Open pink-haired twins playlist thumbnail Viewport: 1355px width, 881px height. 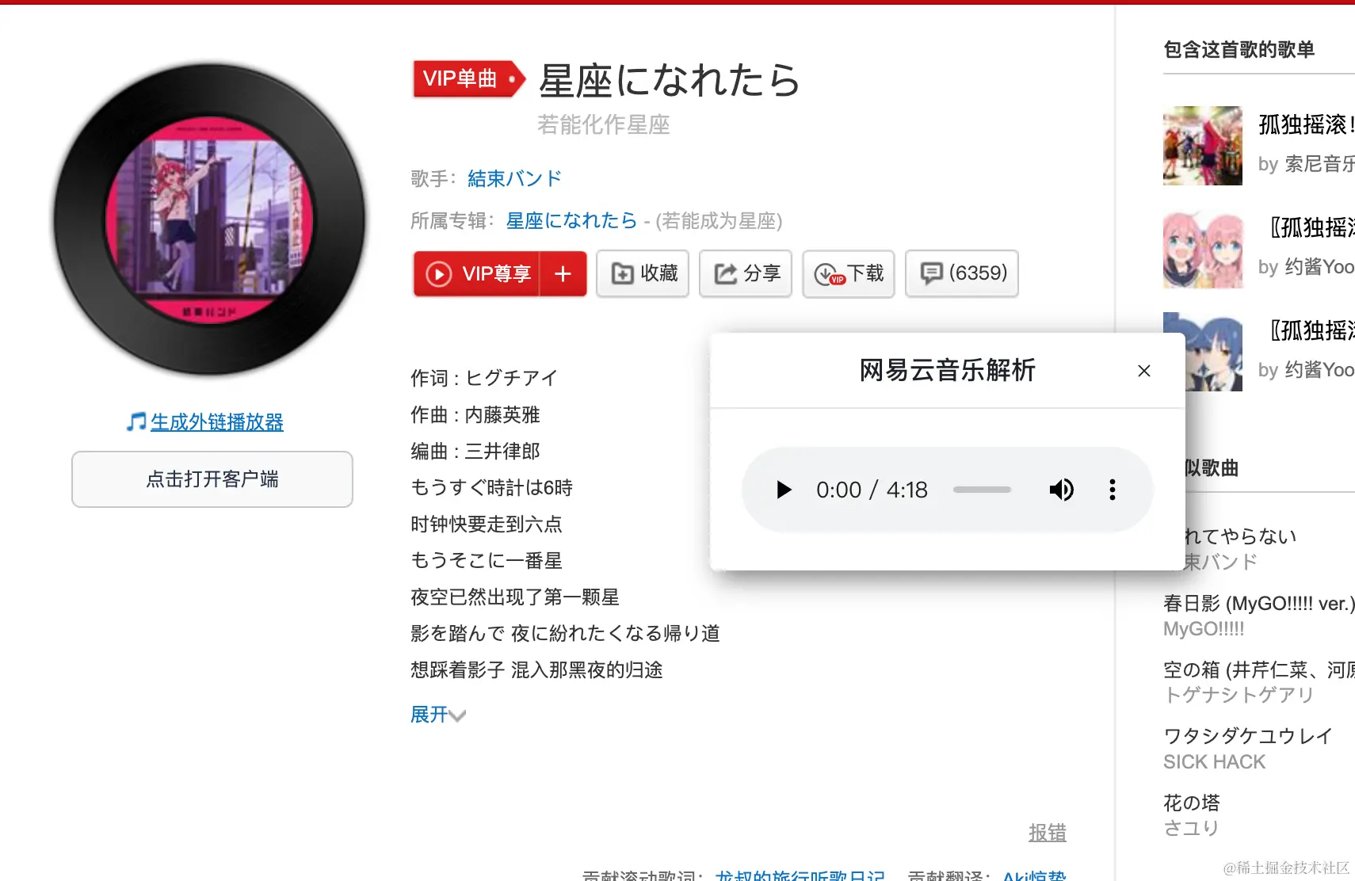click(x=1202, y=249)
